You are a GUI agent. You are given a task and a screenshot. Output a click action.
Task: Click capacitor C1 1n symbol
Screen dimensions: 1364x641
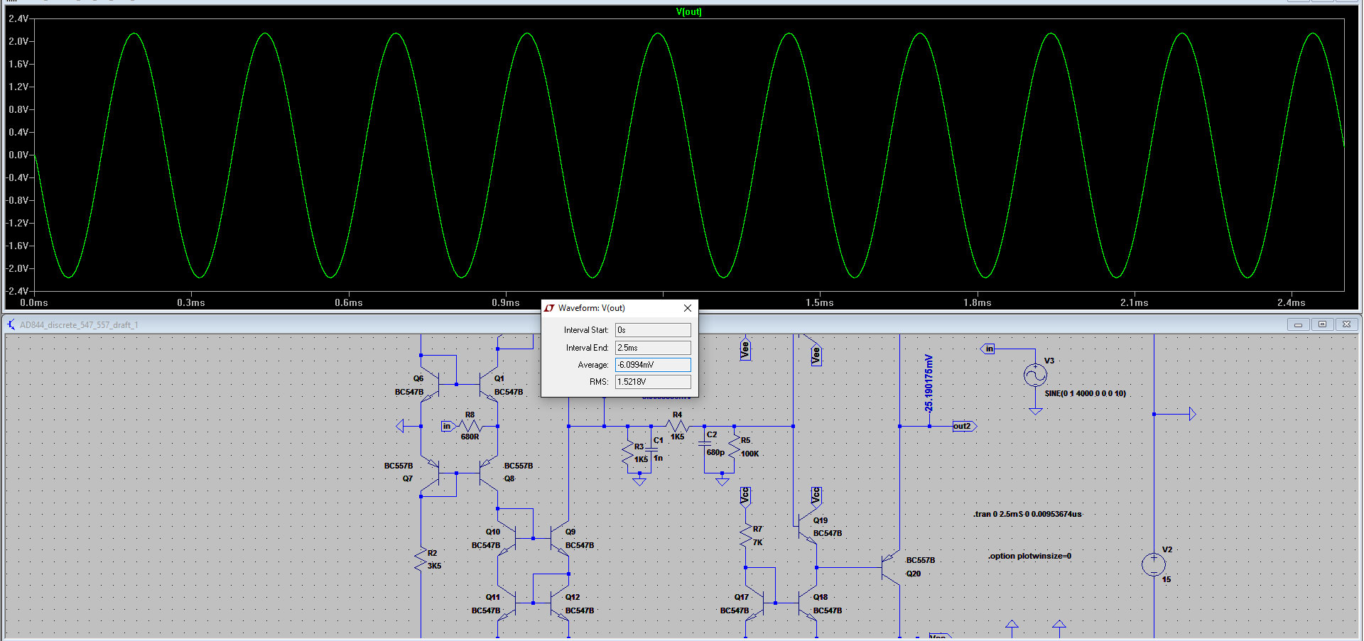(651, 450)
